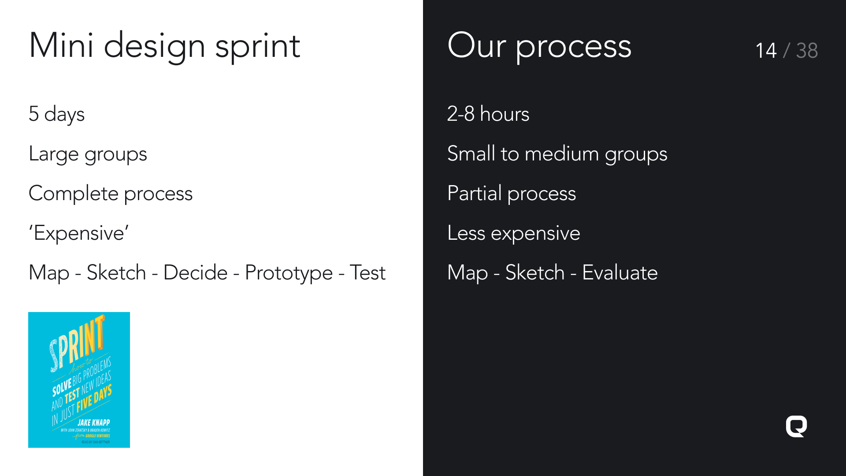Click the word 'Prototype' in the steps
The width and height of the screenshot is (846, 476).
[x=289, y=273]
